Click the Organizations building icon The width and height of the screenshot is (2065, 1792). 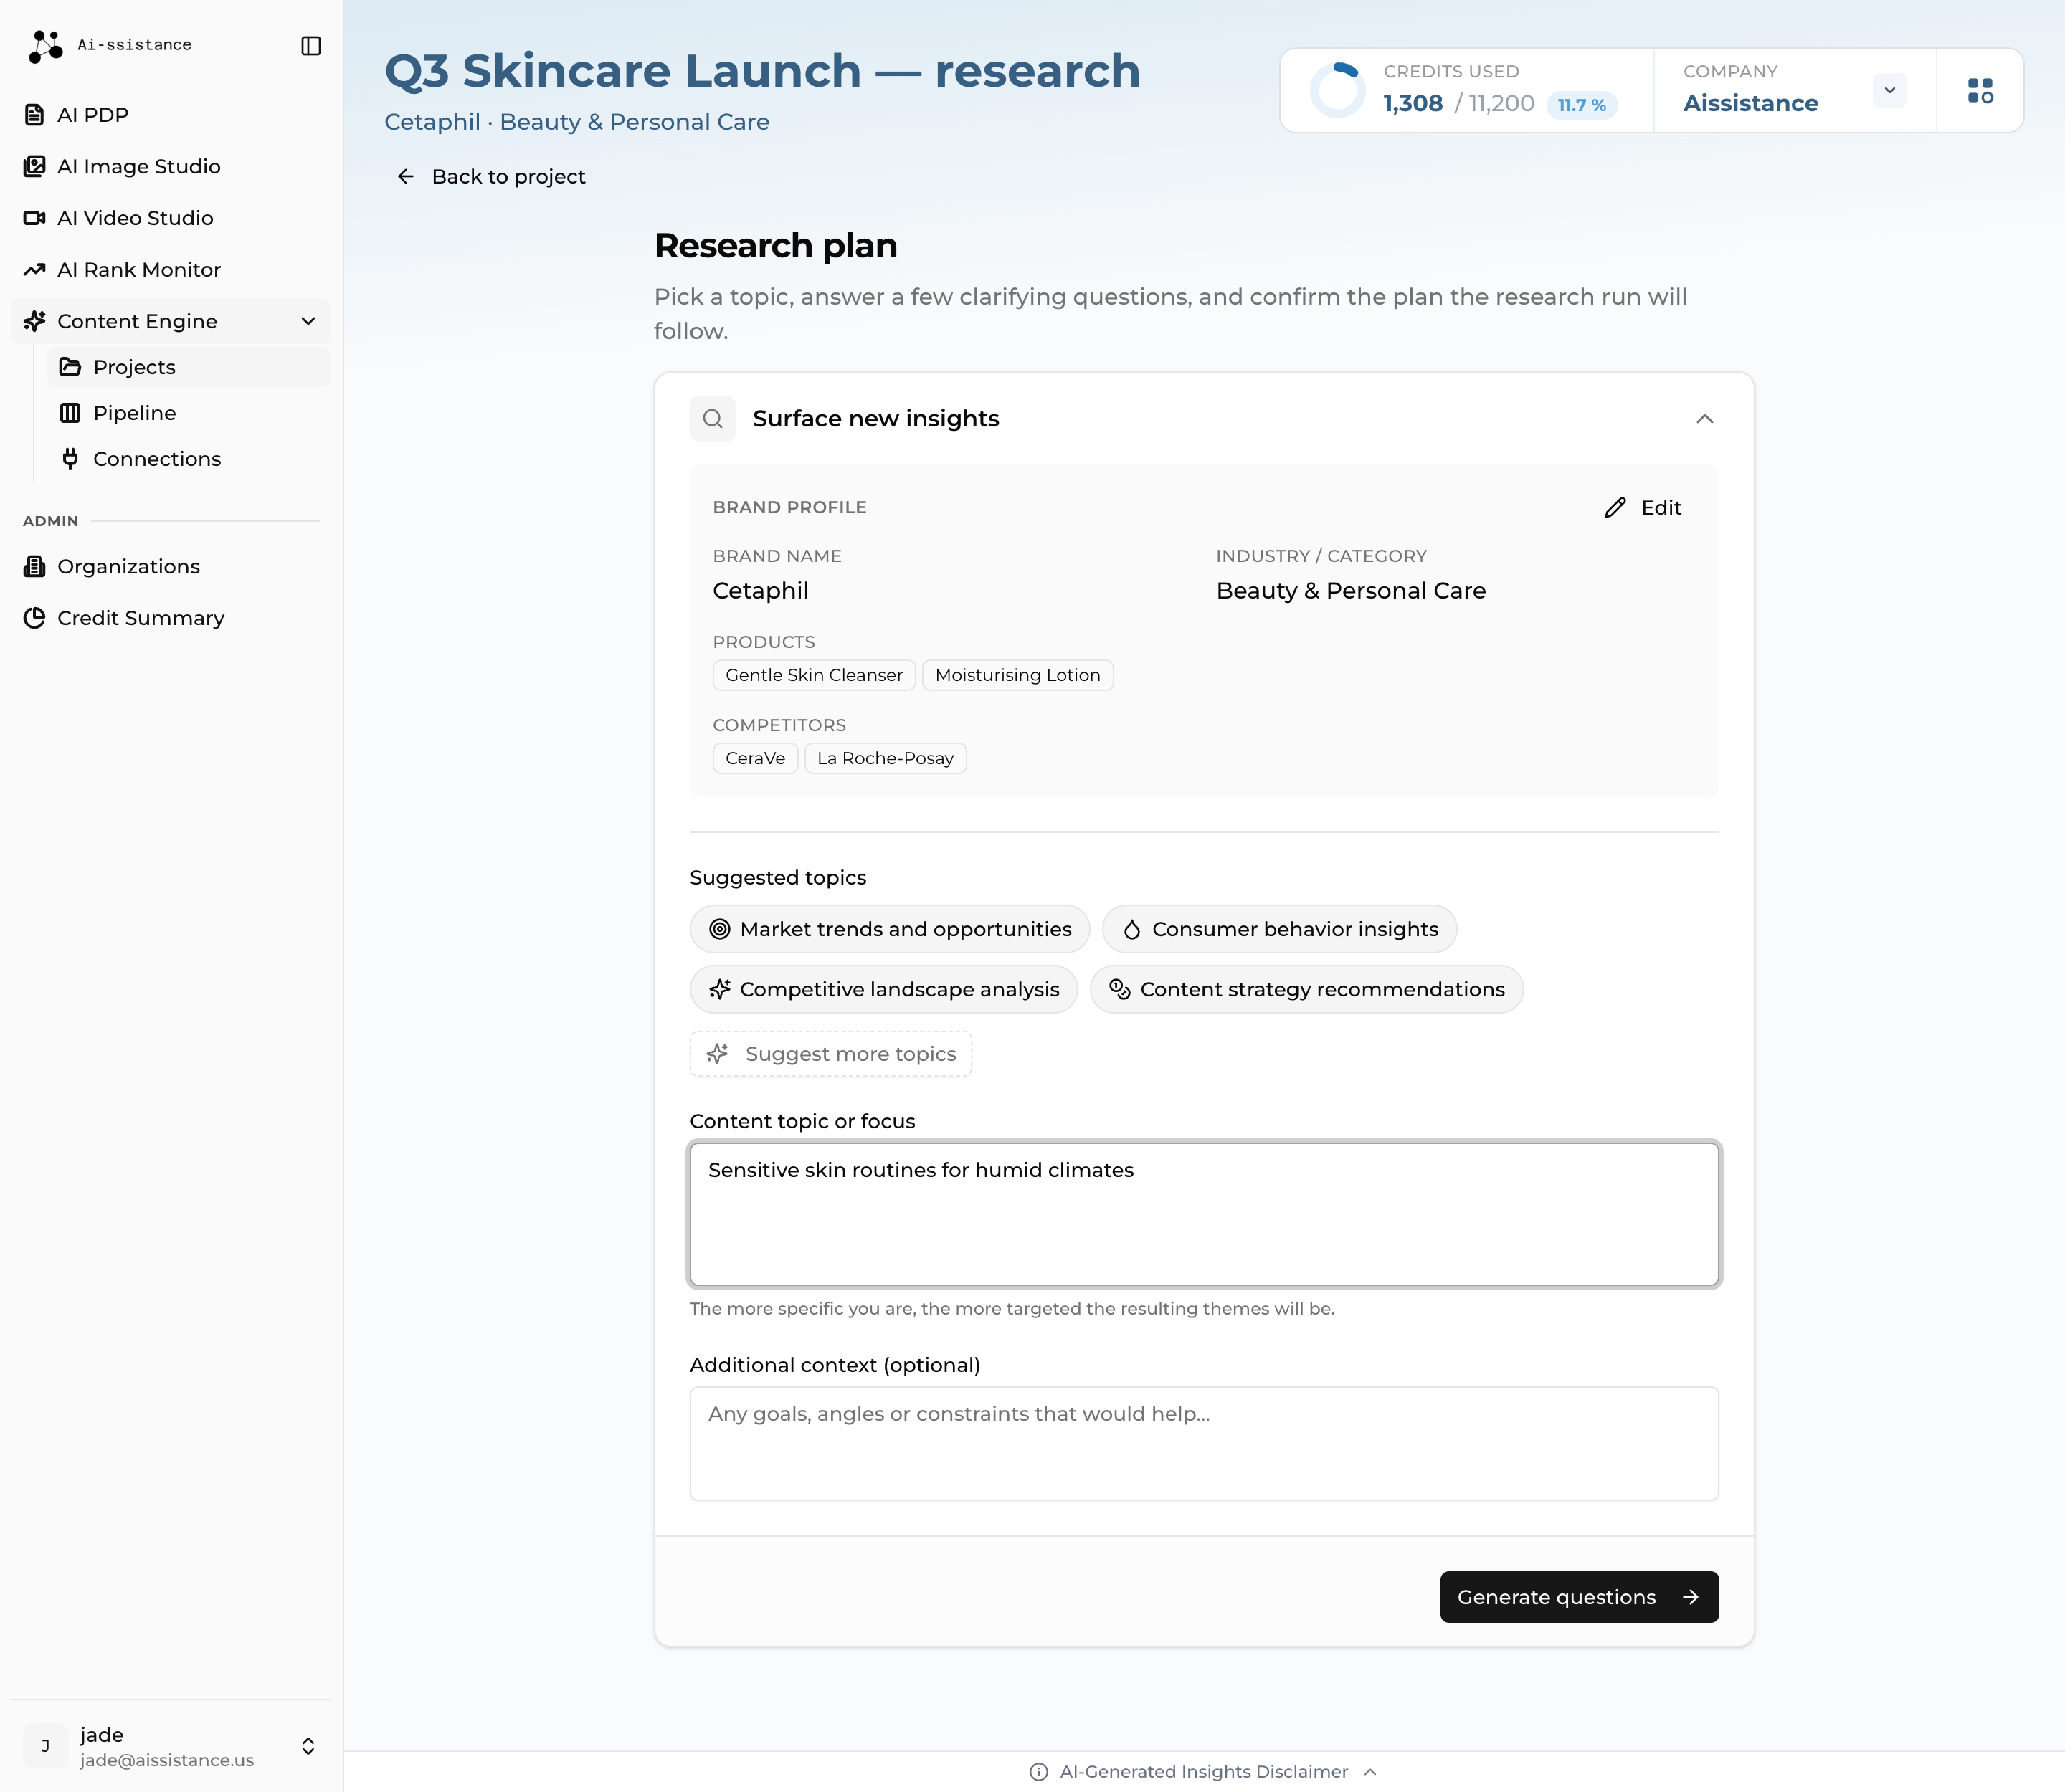coord(34,567)
